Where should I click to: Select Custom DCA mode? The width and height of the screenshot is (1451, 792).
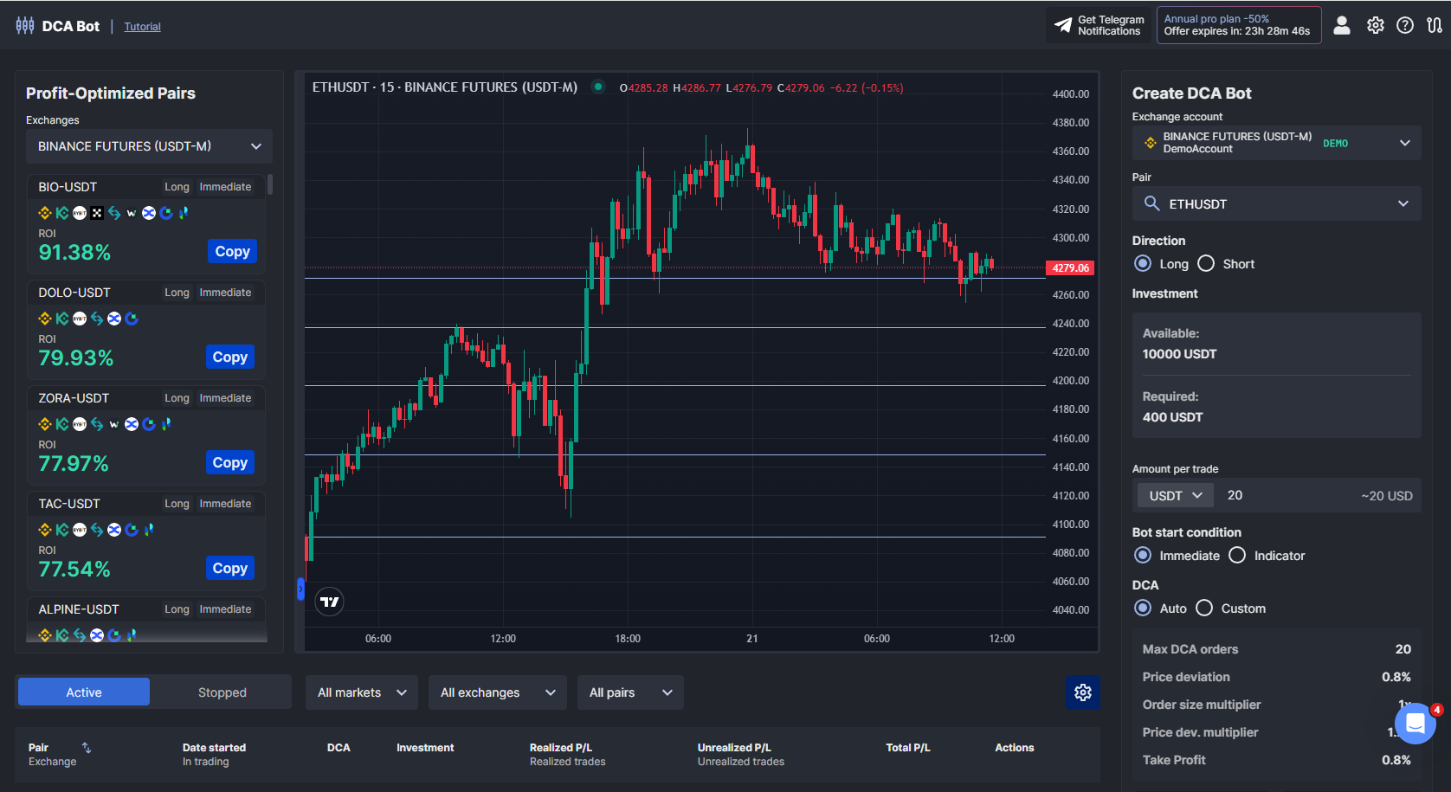[1204, 608]
